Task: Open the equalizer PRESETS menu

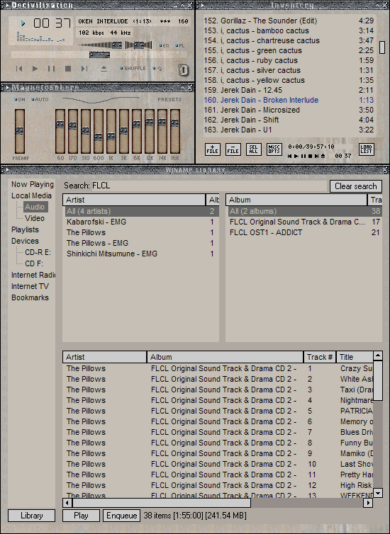Action: (x=169, y=99)
